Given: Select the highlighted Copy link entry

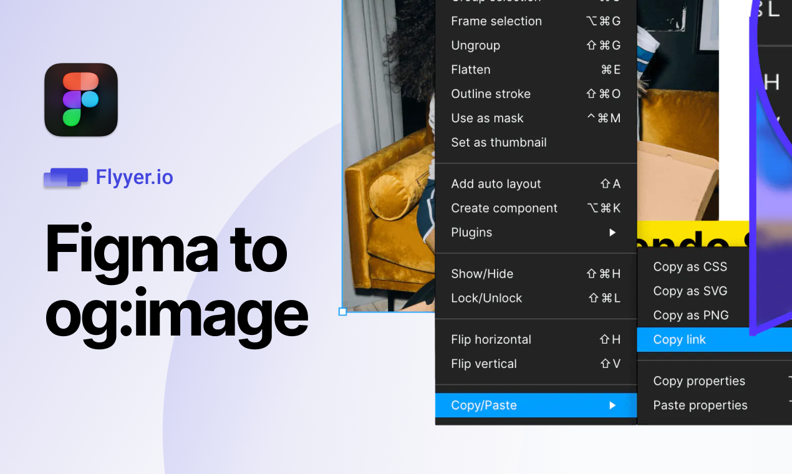Looking at the screenshot, I should pos(715,340).
